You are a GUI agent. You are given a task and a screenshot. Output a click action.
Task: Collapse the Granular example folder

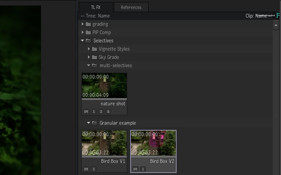click(x=88, y=123)
